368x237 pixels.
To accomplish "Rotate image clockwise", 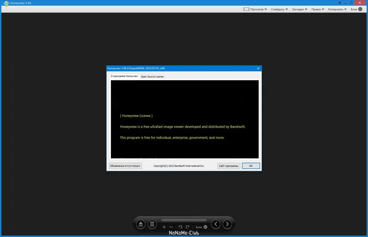I will pyautogui.click(x=187, y=227).
